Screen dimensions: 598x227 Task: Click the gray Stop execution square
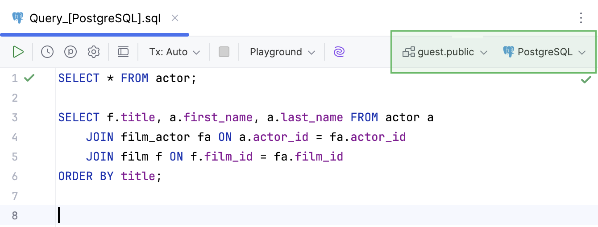pyautogui.click(x=224, y=52)
